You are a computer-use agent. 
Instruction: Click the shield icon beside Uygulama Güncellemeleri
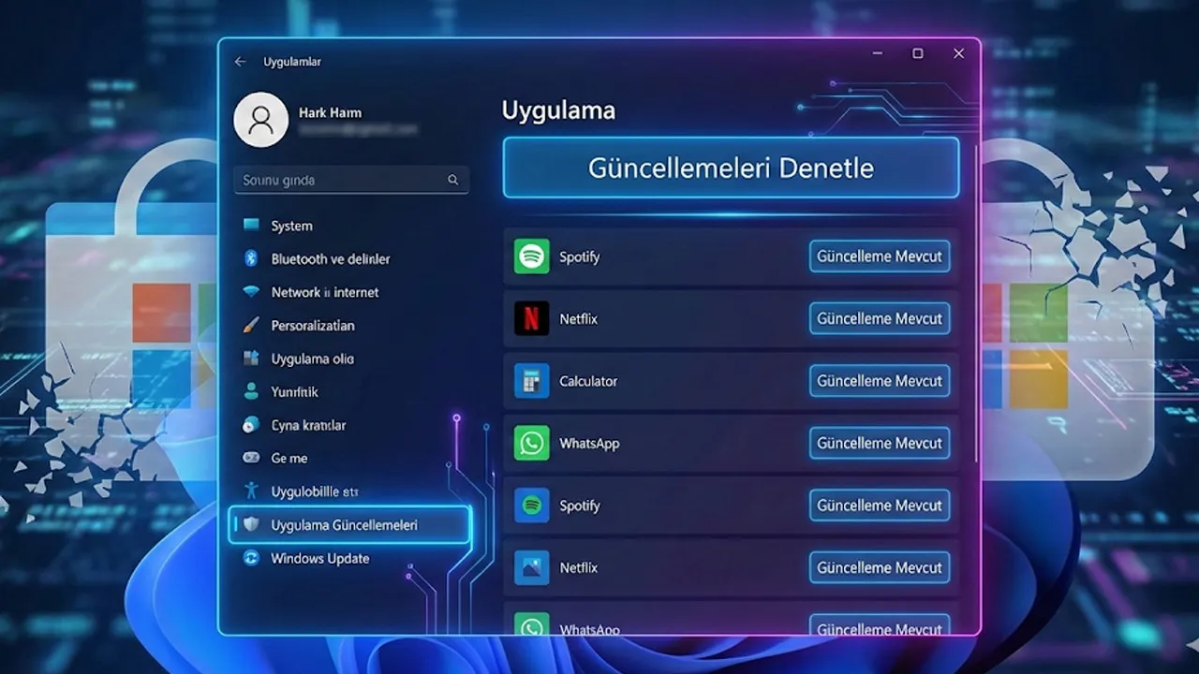tap(249, 525)
